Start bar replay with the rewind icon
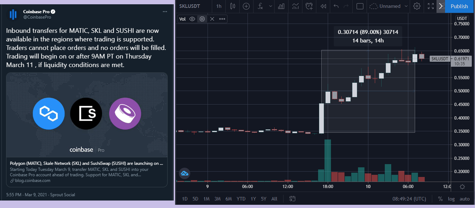Screen dimensions: 475x208 point(323,6)
